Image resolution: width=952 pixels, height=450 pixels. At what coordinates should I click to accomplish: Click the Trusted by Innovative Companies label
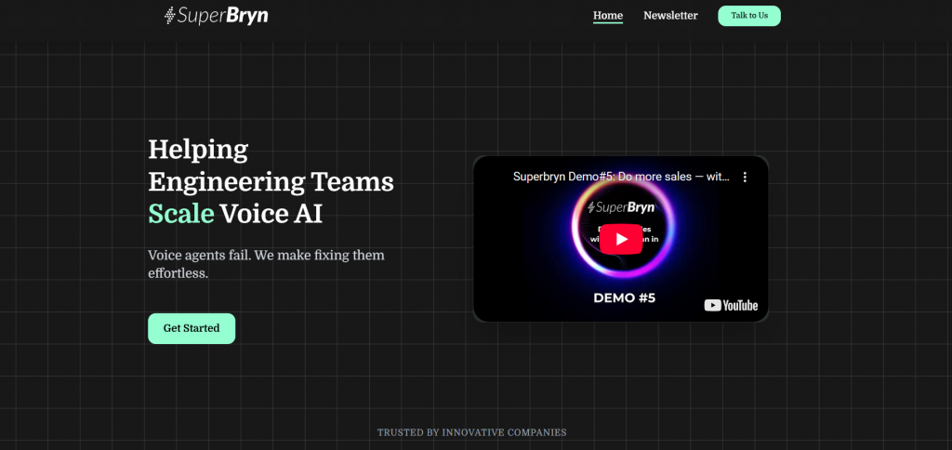pos(471,432)
